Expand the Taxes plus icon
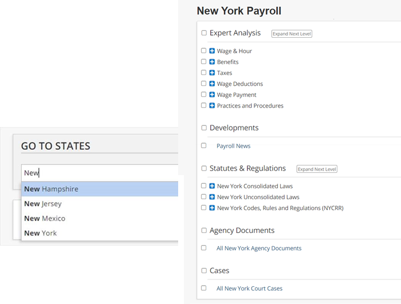 pos(212,73)
